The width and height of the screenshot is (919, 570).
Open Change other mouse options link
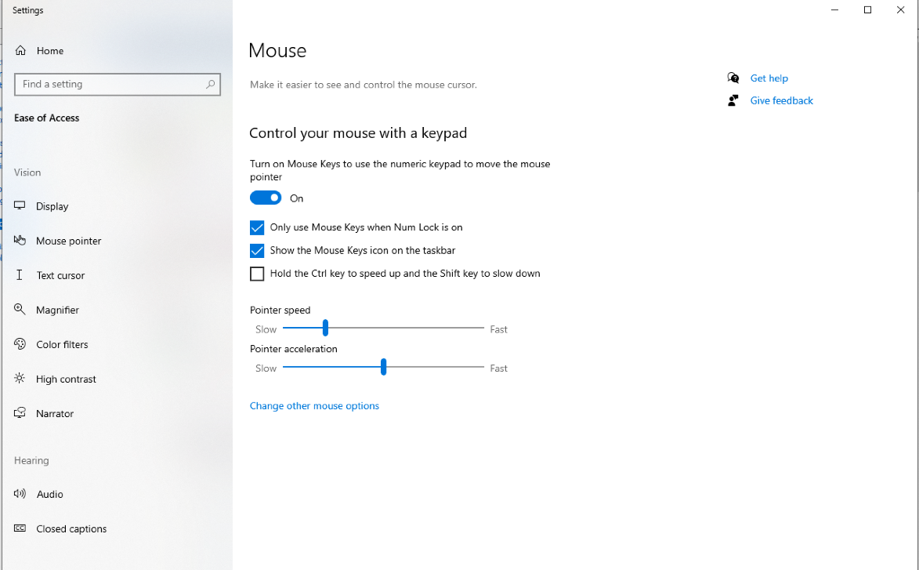(314, 406)
